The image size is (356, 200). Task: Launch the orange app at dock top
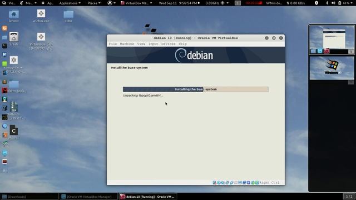click(4, 28)
